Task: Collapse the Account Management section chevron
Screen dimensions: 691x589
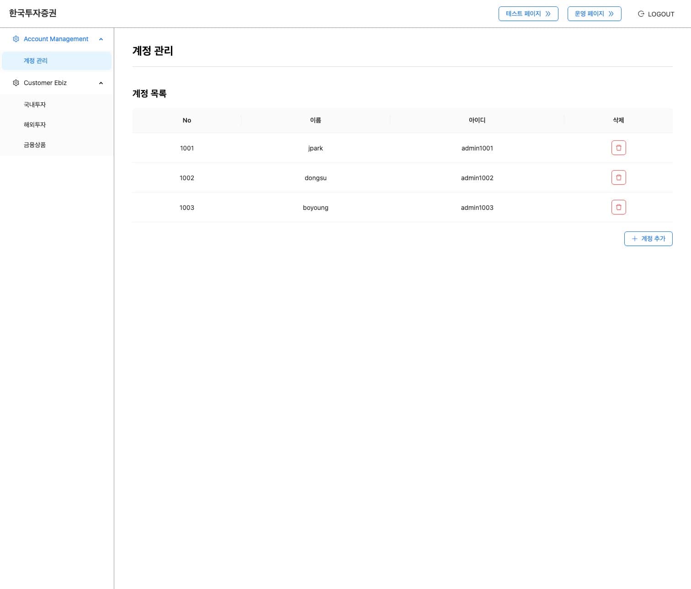Action: pyautogui.click(x=101, y=39)
